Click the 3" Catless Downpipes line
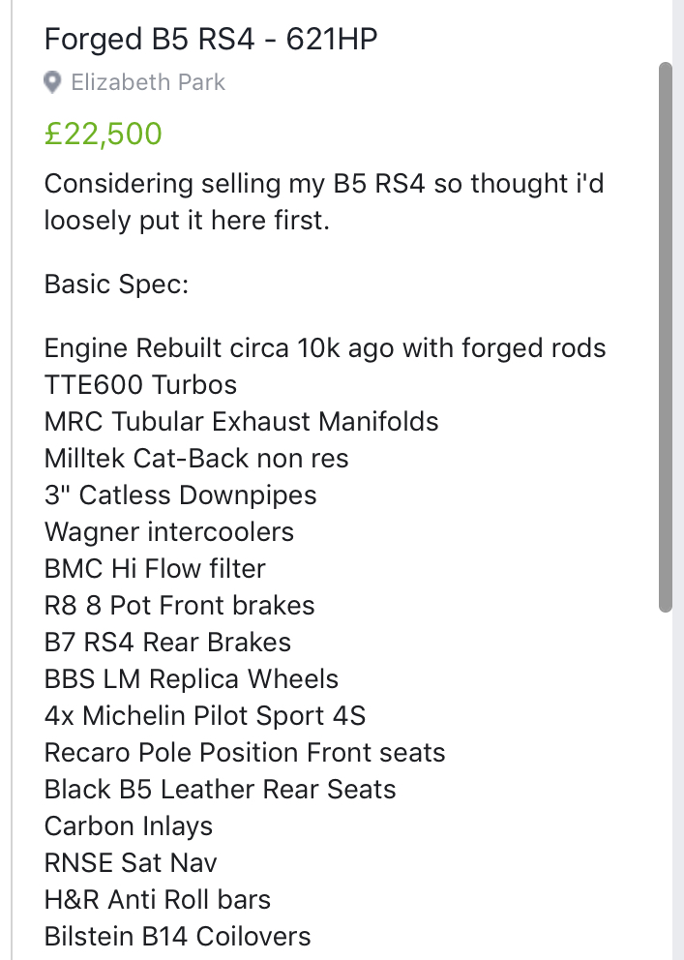684x960 pixels. coord(180,495)
